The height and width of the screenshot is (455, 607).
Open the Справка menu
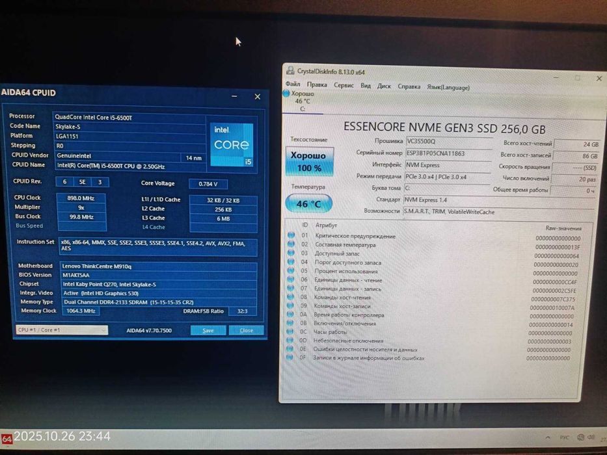coord(409,86)
